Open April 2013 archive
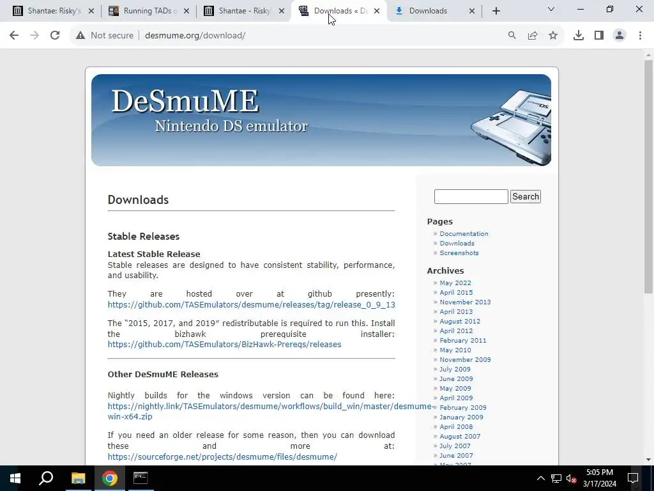This screenshot has width=654, height=491. click(456, 312)
